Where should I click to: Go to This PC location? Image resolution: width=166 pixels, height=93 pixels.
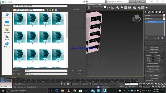(x=7, y=38)
